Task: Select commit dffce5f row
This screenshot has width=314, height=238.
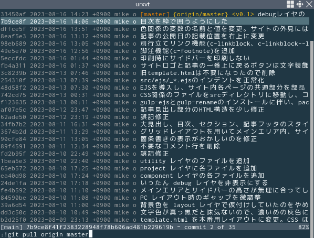Action: 154,29
